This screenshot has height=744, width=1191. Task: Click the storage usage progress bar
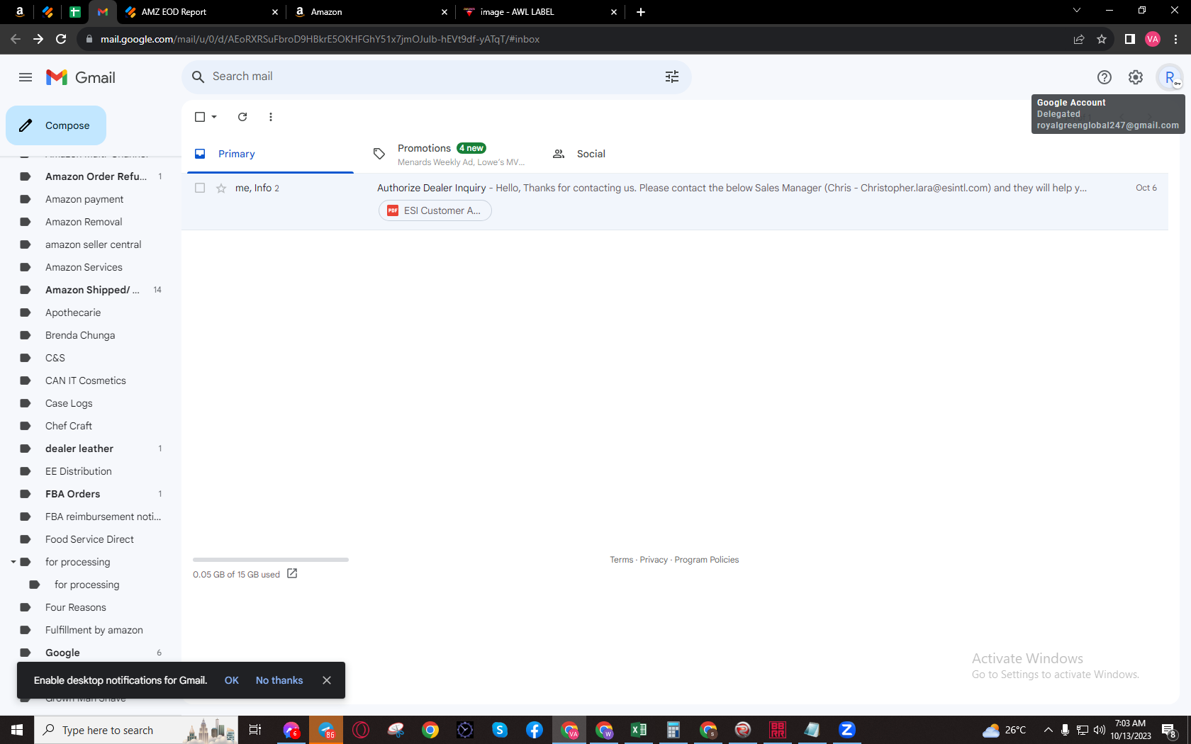(271, 560)
